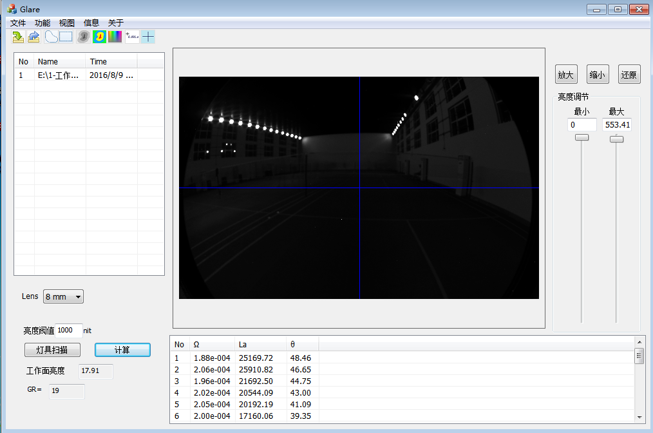Click the 最大 brightness slider handle
This screenshot has width=653, height=433.
[616, 139]
